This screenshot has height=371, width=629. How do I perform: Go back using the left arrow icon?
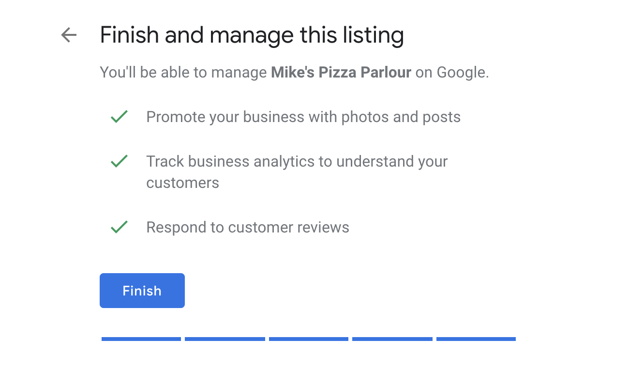(x=69, y=35)
